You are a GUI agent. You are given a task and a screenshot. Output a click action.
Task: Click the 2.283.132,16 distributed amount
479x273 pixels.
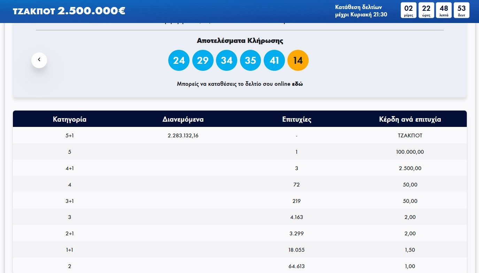(x=183, y=136)
